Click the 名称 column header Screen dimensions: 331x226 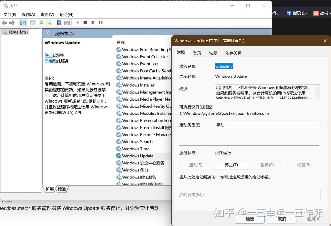pos(121,42)
